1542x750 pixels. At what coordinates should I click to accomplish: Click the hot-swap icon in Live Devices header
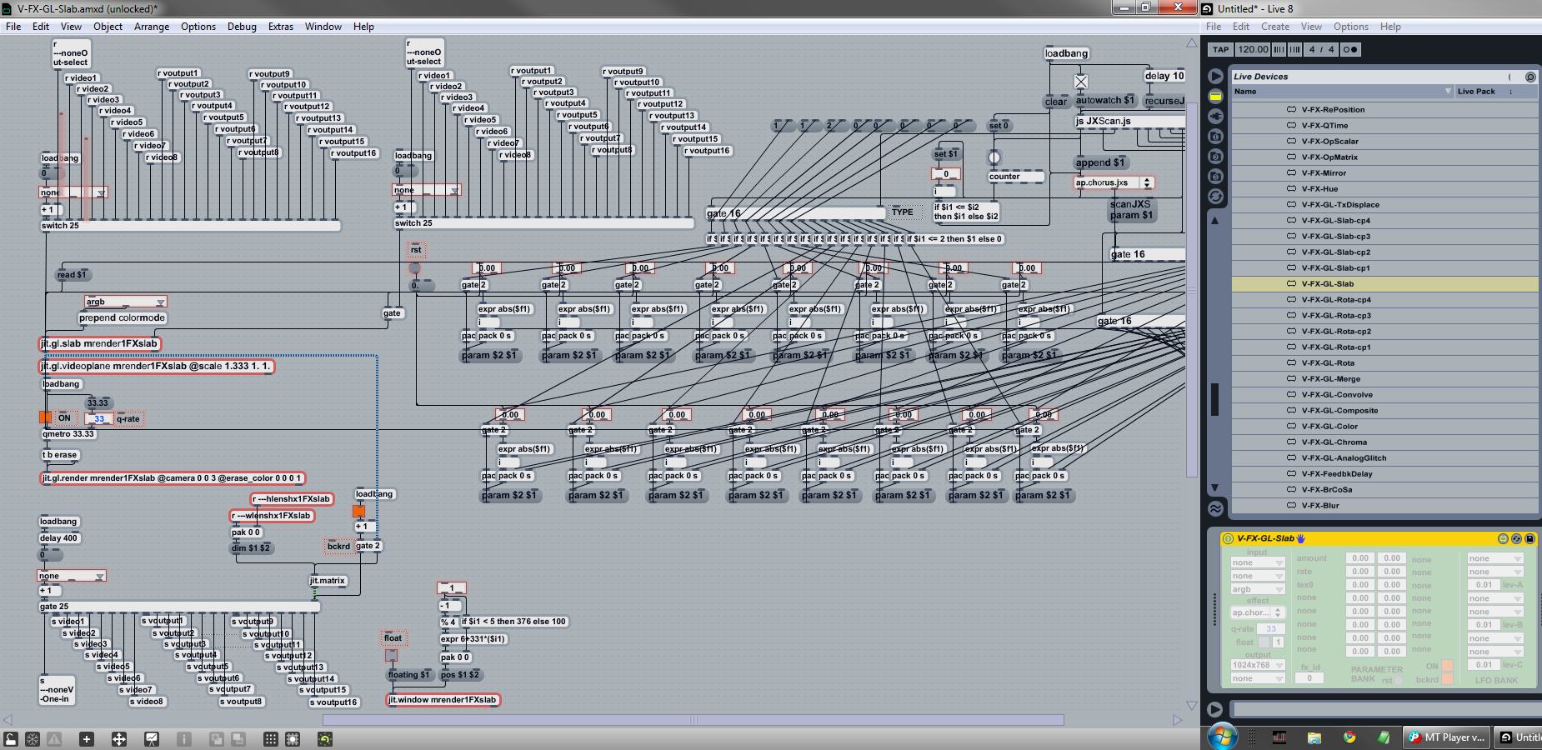1531,77
